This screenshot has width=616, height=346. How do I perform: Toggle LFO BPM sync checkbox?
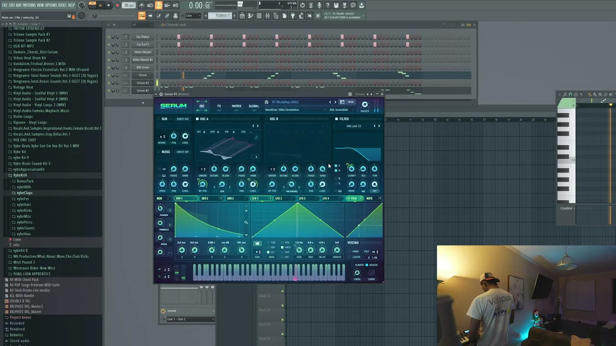[282, 243]
